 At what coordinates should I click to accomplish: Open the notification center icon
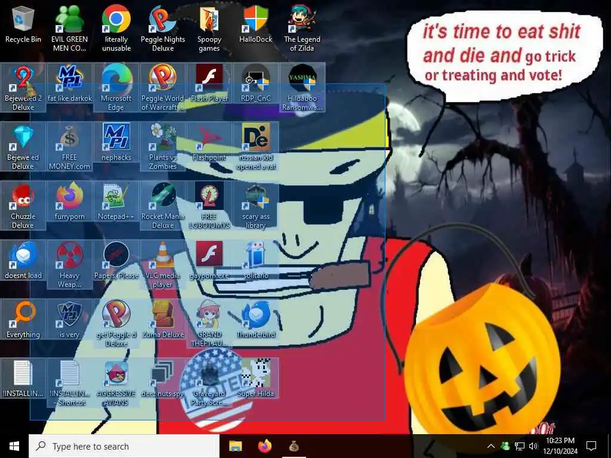(x=591, y=446)
